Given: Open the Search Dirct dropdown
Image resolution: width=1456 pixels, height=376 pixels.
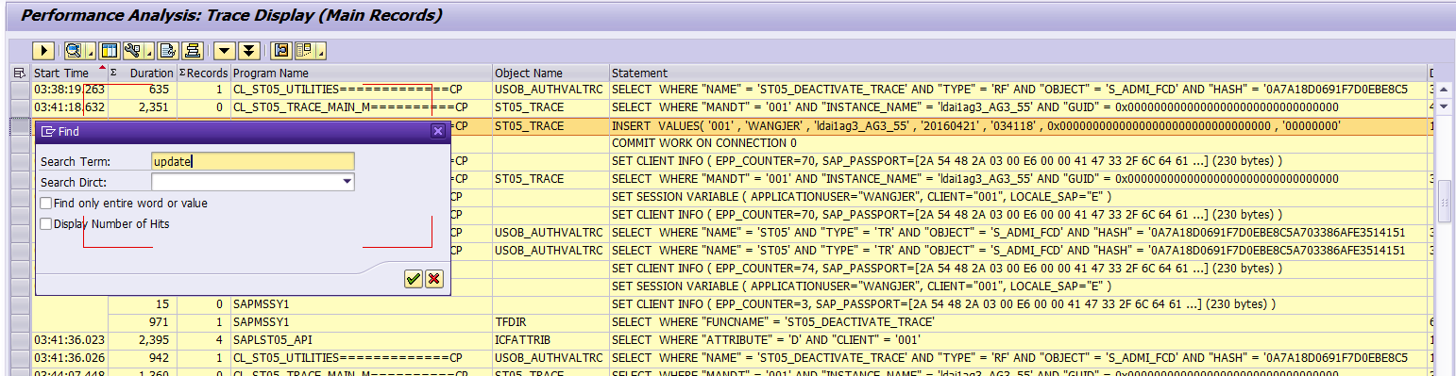Looking at the screenshot, I should 347,182.
